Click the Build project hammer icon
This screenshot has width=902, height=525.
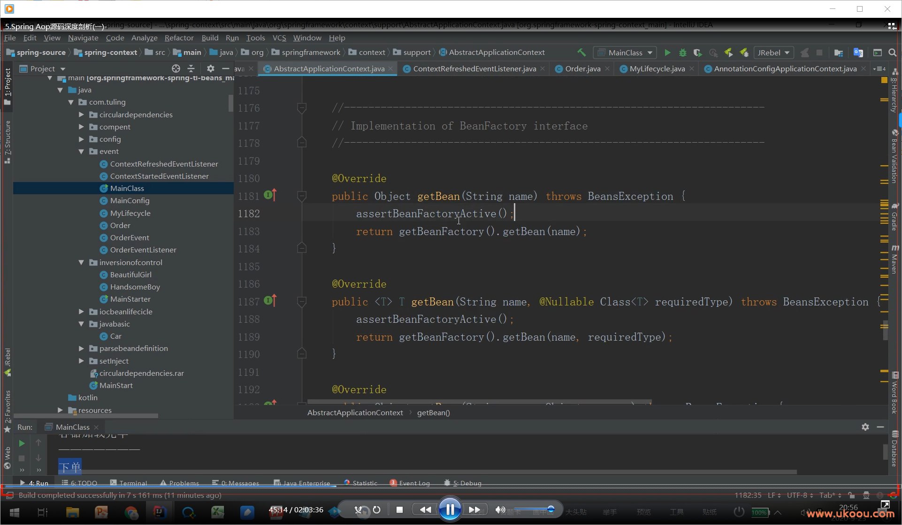coord(581,53)
